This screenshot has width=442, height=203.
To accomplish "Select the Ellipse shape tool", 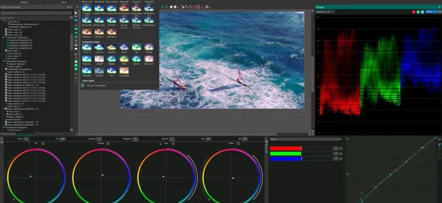I will 76,32.
